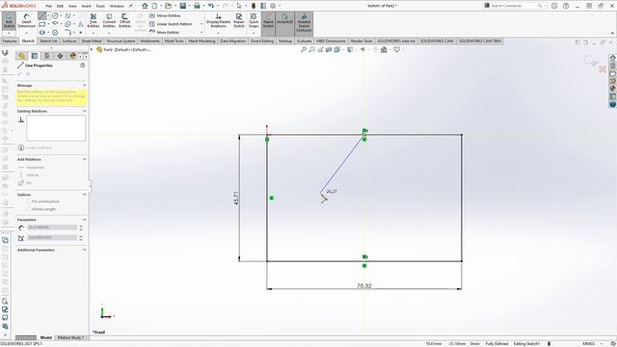Switch to the SOLIDWORKS CAM tab
Screen dimensions: 617x347
(x=437, y=40)
